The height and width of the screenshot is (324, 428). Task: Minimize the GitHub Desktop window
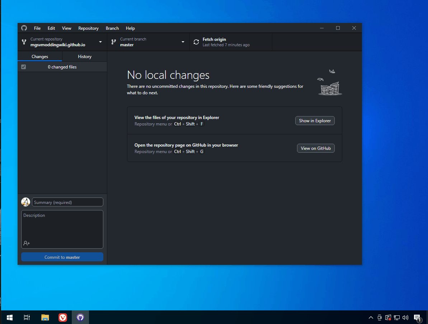tap(322, 28)
